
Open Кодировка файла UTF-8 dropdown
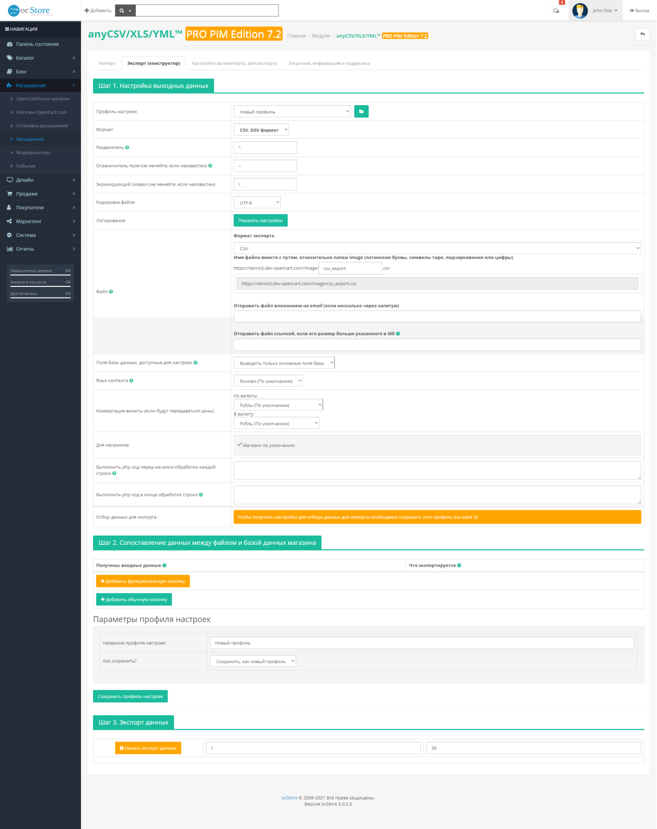click(x=257, y=203)
